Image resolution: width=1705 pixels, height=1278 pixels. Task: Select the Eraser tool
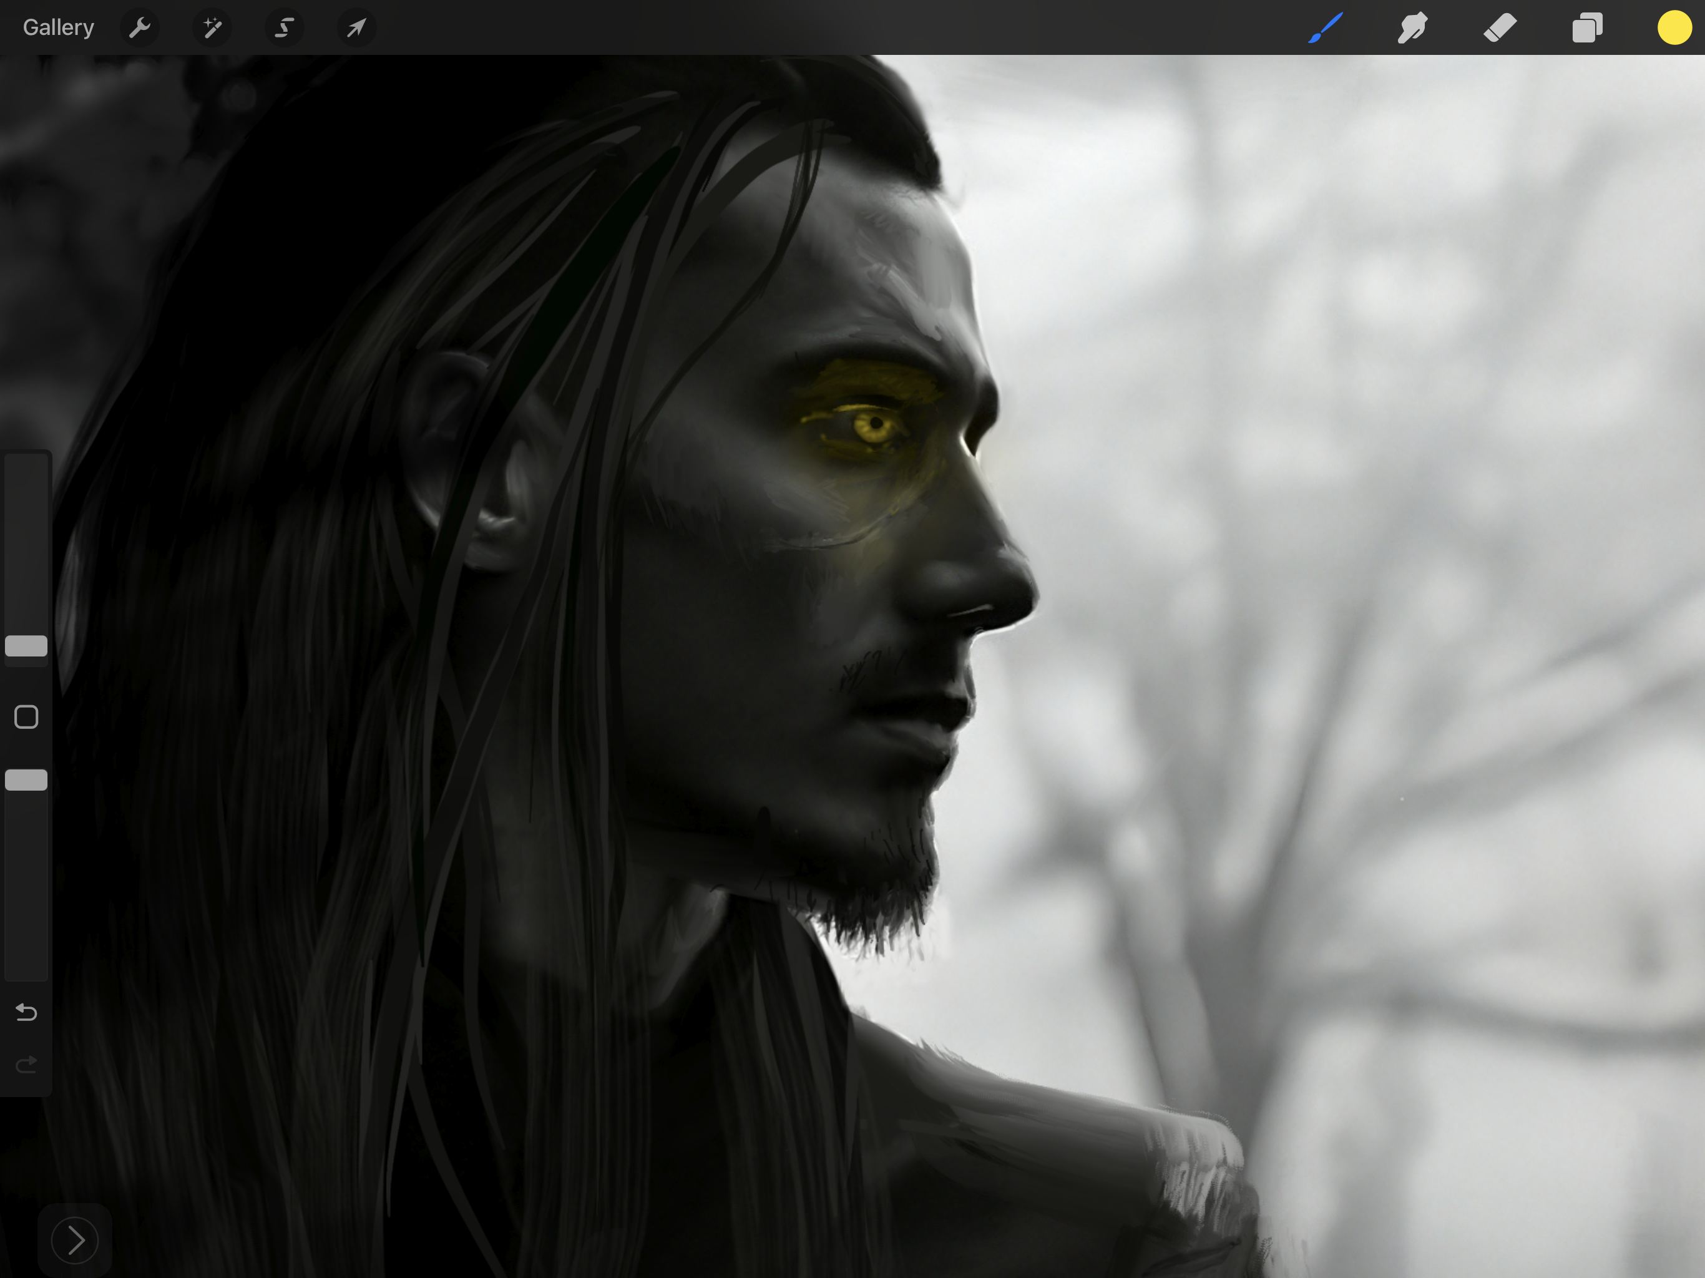(x=1500, y=27)
